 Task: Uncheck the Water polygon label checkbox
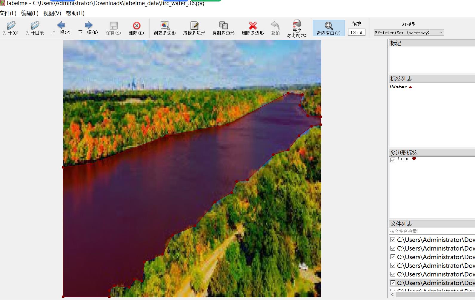pos(393,160)
